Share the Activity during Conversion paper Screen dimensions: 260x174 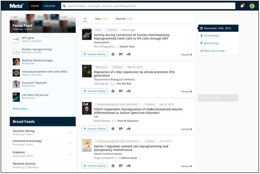coord(128,54)
